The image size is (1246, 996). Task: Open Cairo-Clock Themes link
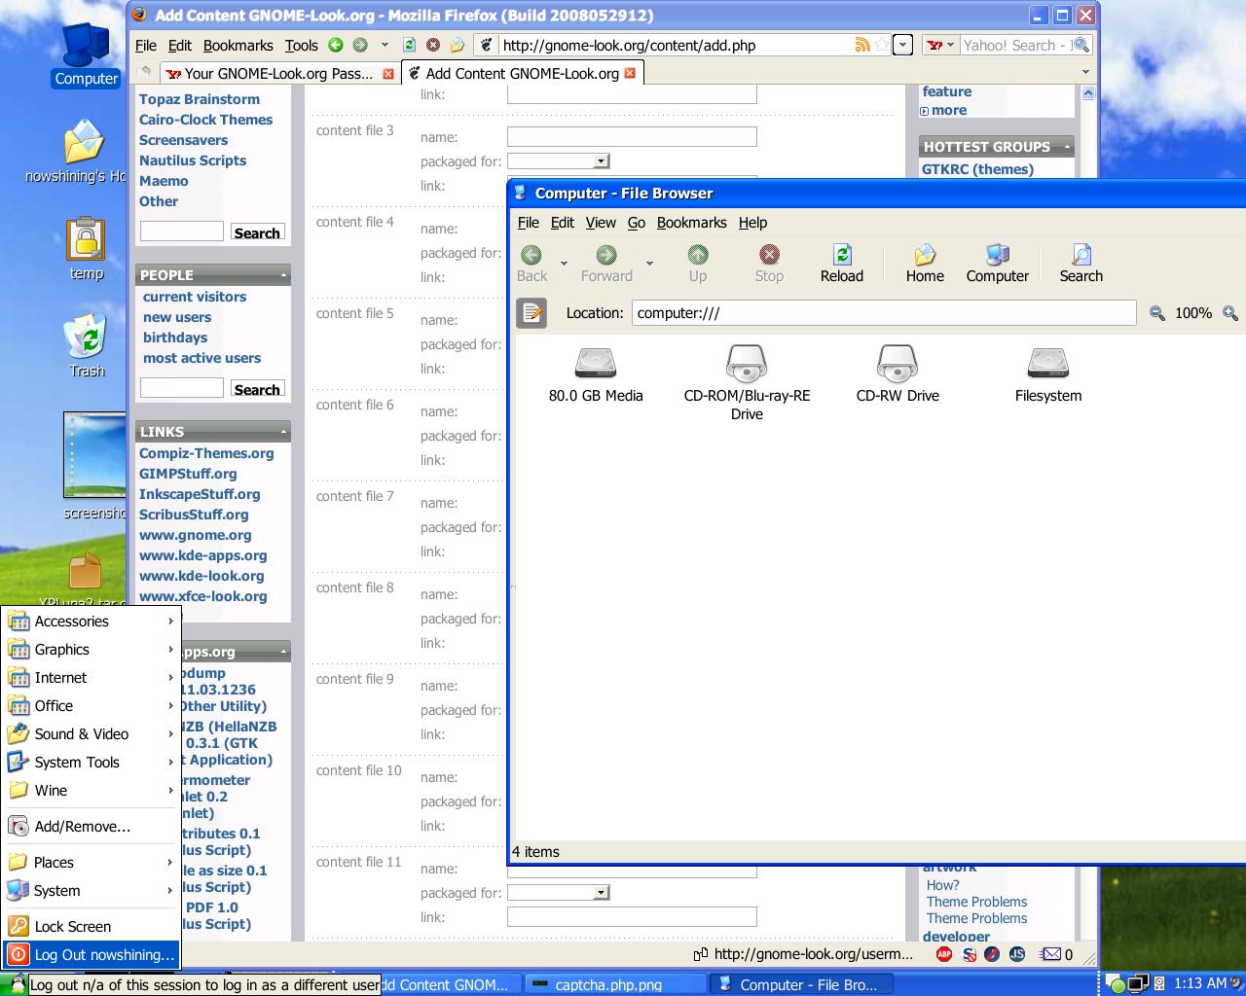point(205,120)
